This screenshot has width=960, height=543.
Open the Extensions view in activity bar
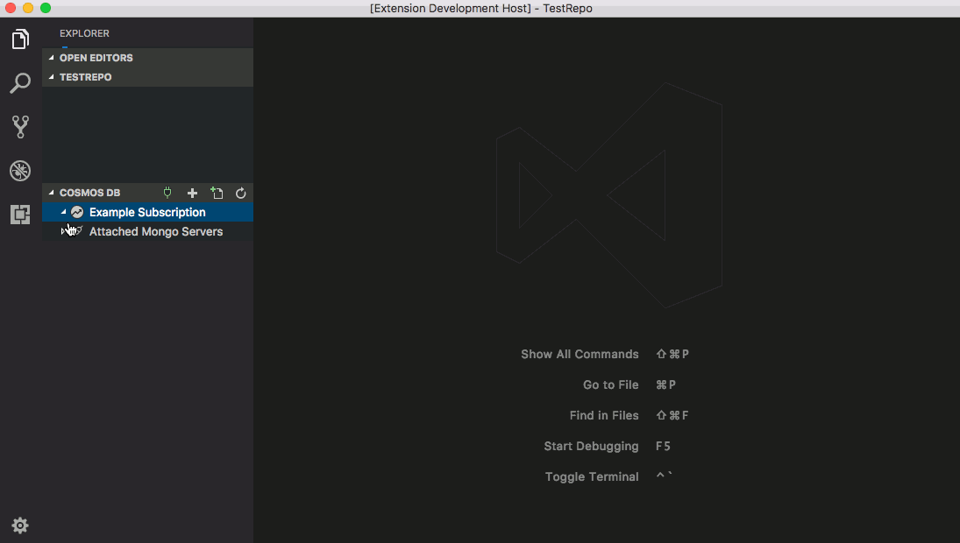pyautogui.click(x=20, y=215)
